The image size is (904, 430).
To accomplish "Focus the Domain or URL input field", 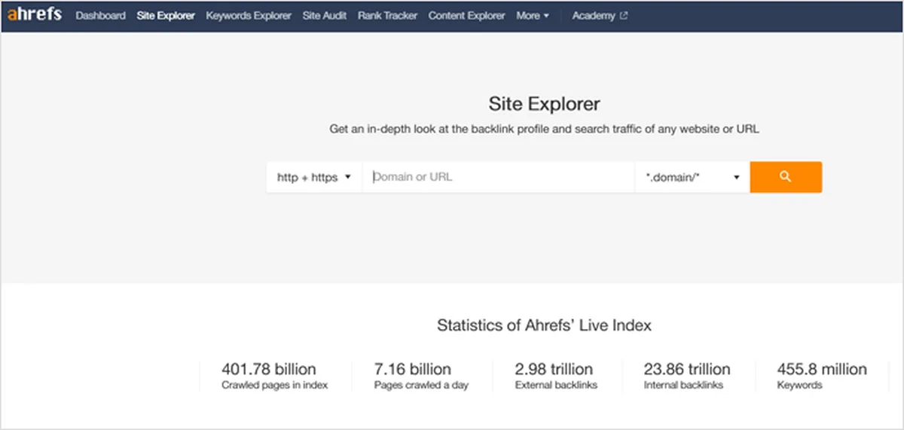I will [x=499, y=178].
